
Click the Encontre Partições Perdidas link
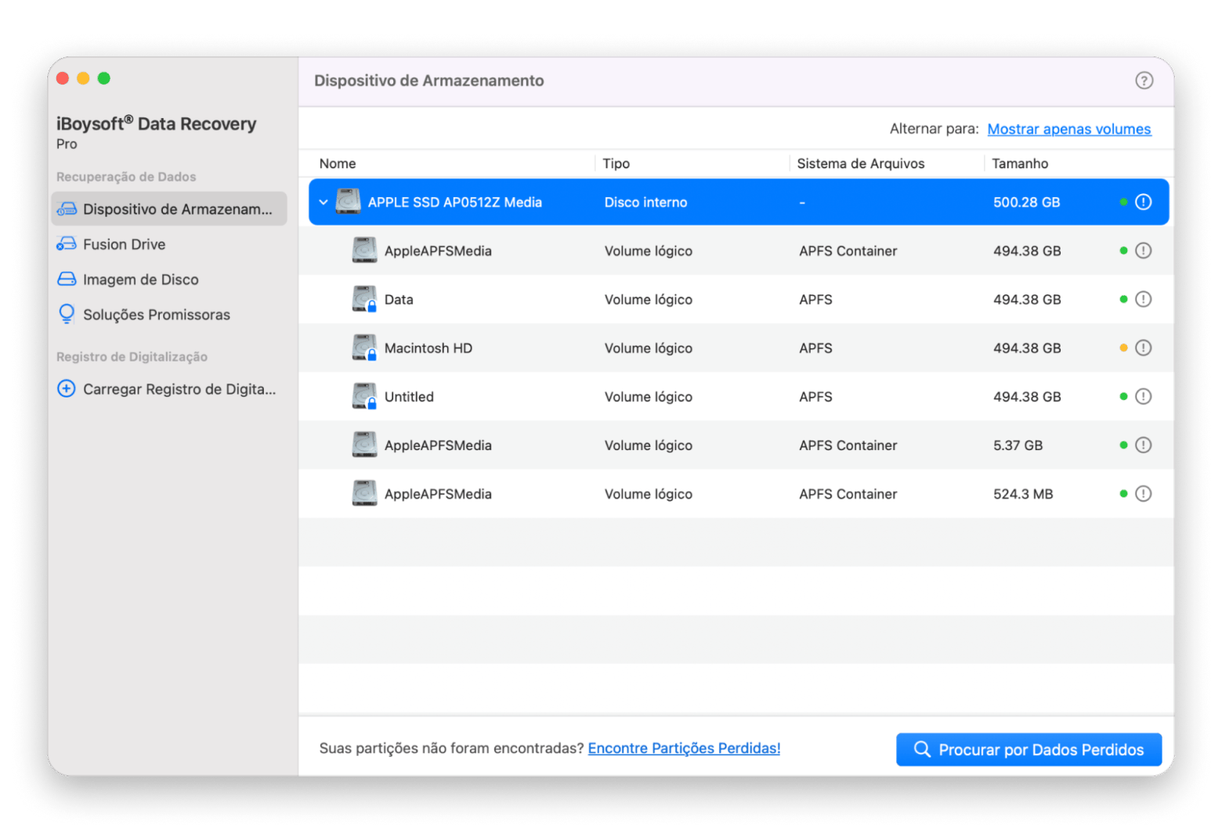tap(684, 748)
